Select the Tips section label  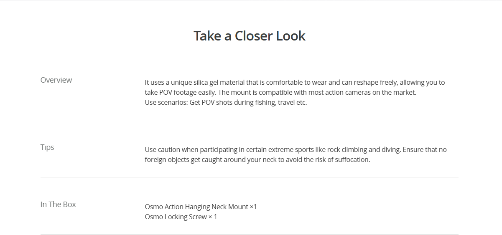(x=47, y=147)
